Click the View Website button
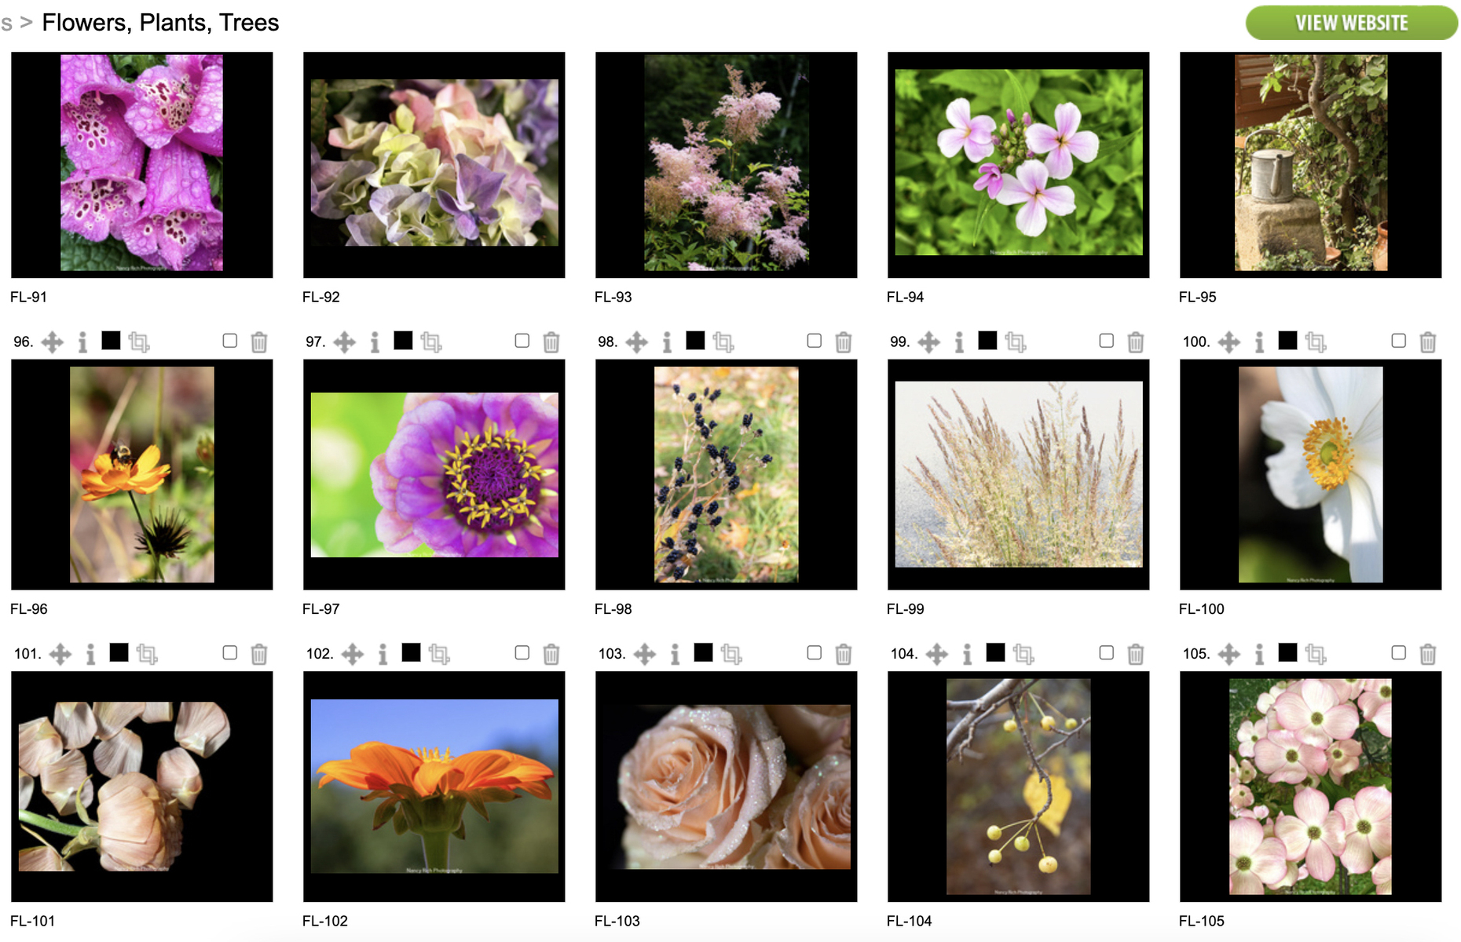Image resolution: width=1461 pixels, height=942 pixels. [1351, 23]
